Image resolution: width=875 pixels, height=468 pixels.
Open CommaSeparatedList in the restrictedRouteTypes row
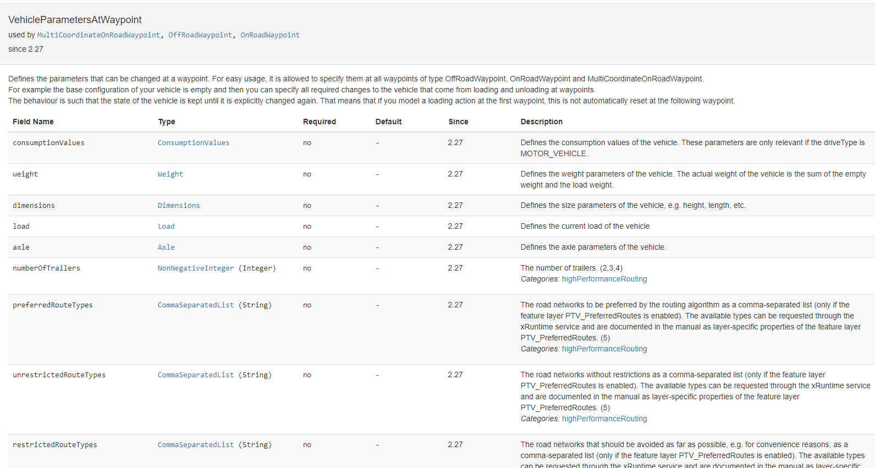(x=196, y=445)
